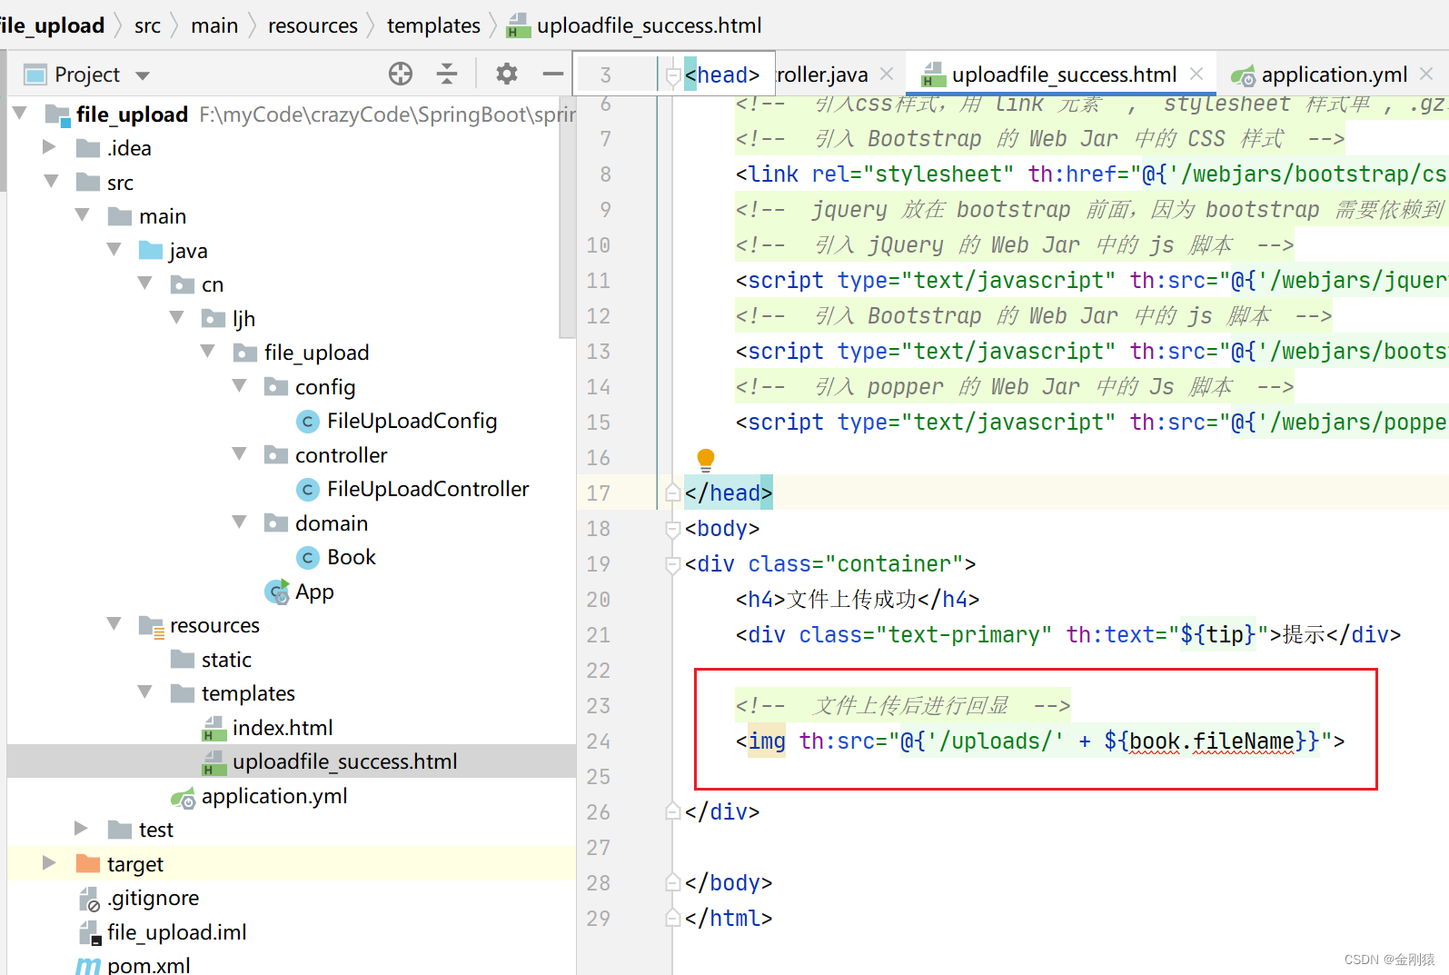
Task: Select index.html in project tree
Action: pyautogui.click(x=283, y=728)
